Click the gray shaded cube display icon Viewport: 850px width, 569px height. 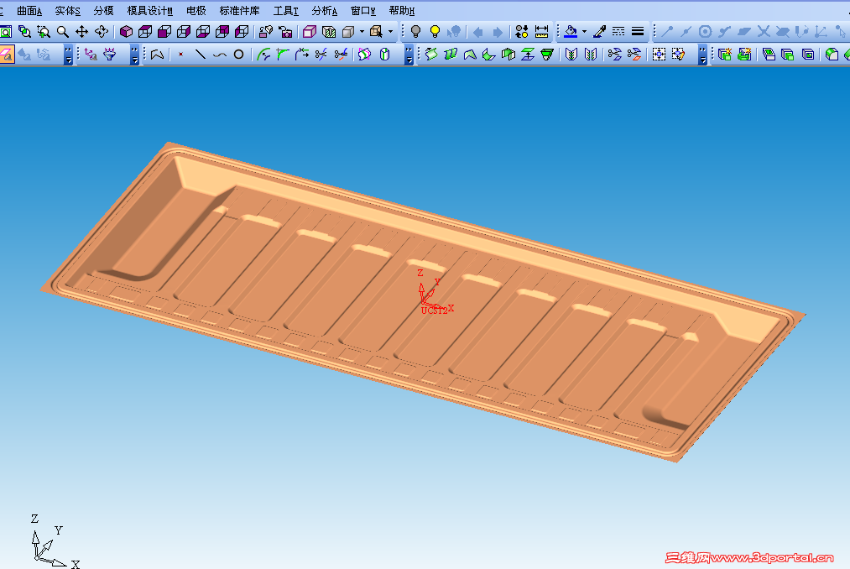(x=348, y=31)
